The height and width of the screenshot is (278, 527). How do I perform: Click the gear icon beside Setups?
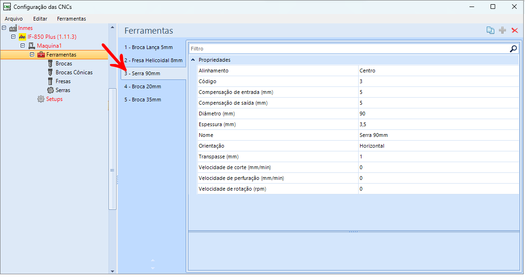(x=41, y=99)
